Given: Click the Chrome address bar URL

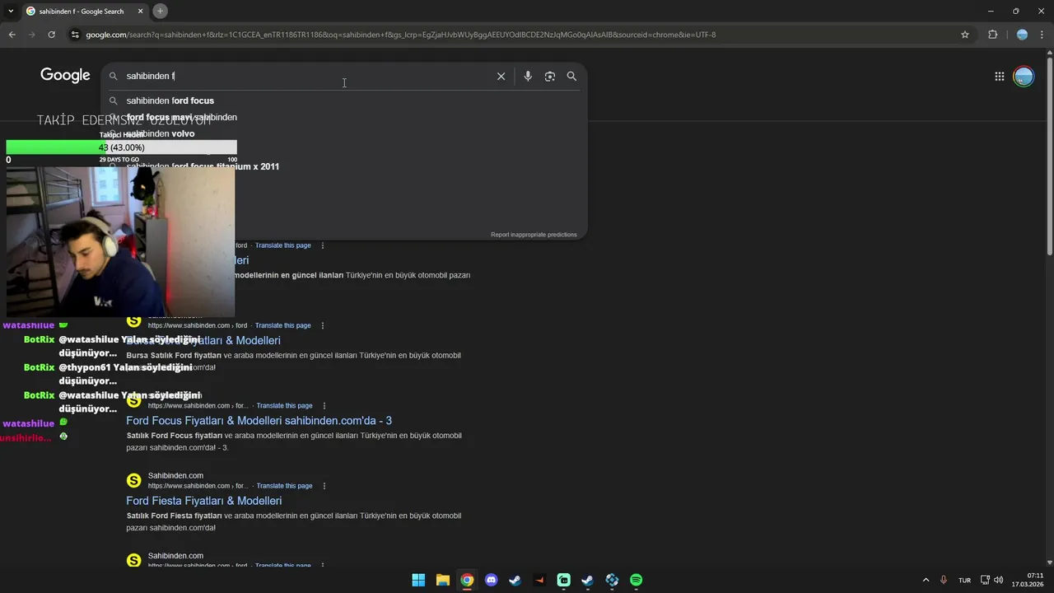Looking at the screenshot, I should [x=400, y=35].
